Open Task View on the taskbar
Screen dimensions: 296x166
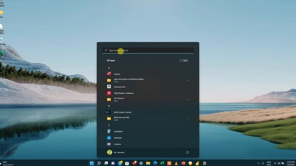click(106, 163)
